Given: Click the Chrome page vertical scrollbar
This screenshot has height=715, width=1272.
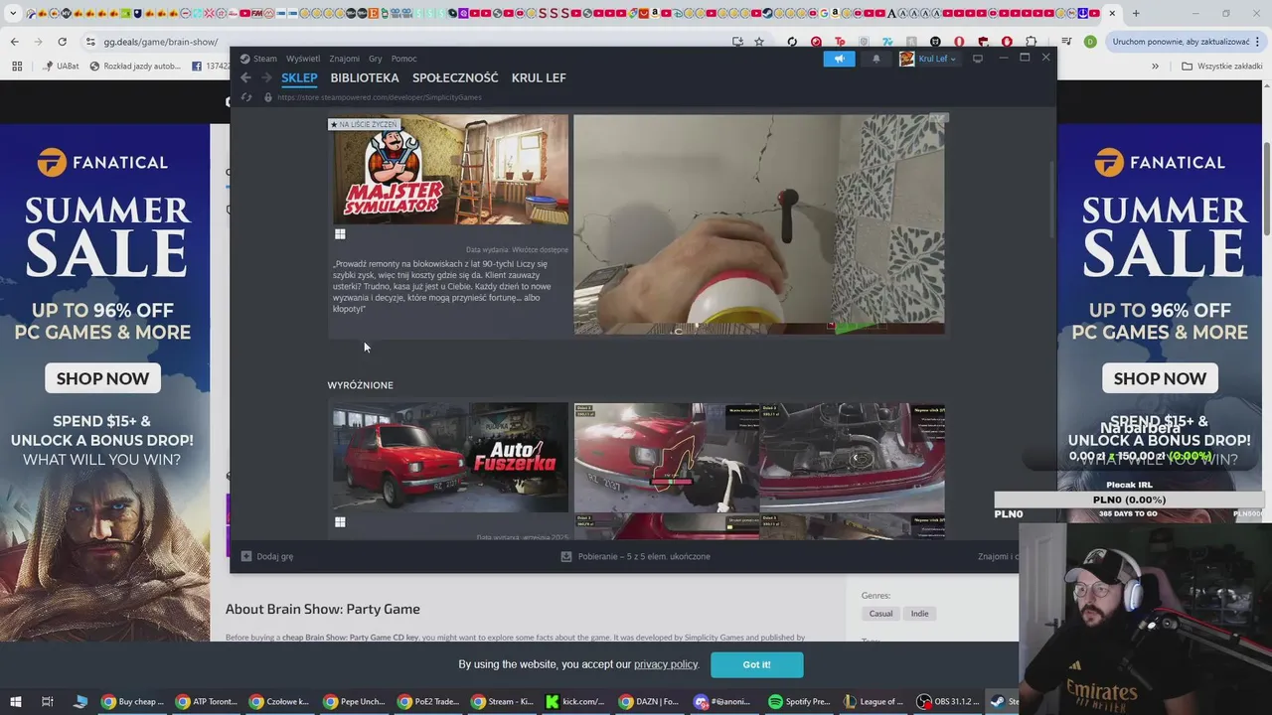Looking at the screenshot, I should coord(1267,189).
